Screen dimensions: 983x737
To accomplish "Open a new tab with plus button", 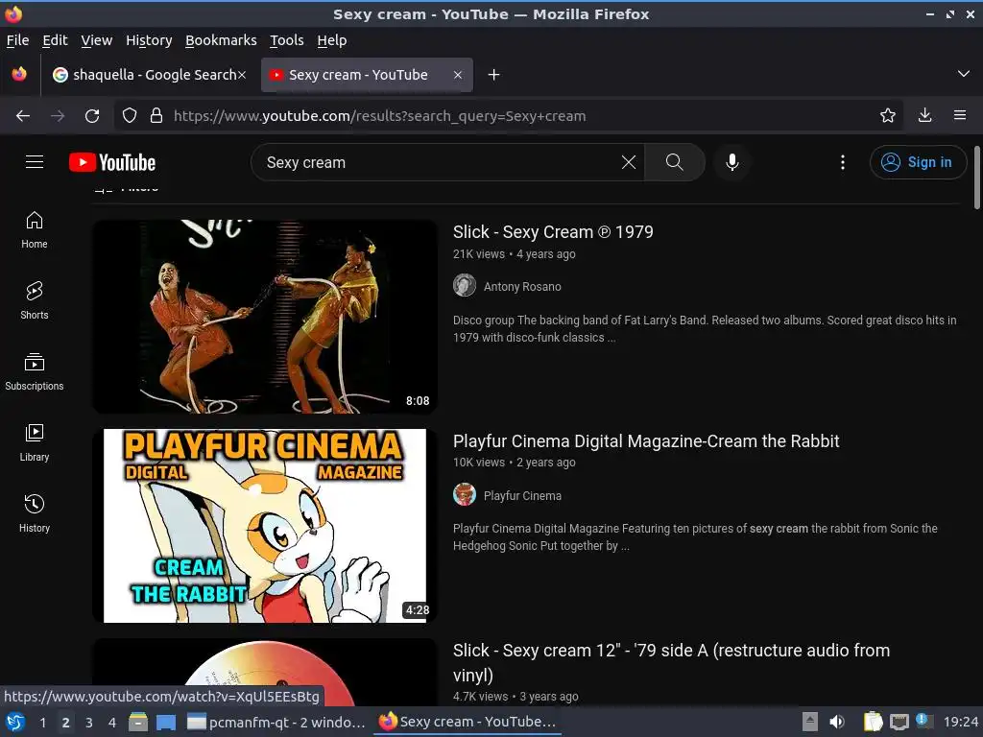I will click(494, 75).
